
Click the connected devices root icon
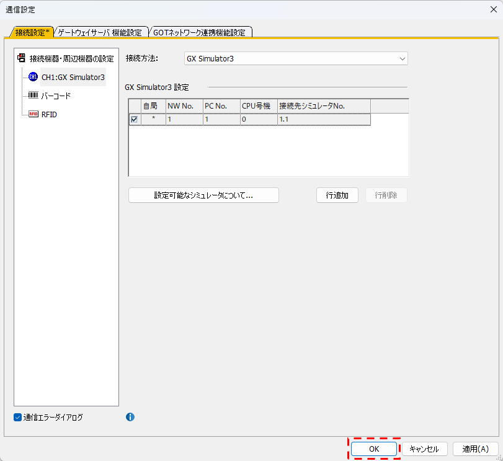(21, 58)
